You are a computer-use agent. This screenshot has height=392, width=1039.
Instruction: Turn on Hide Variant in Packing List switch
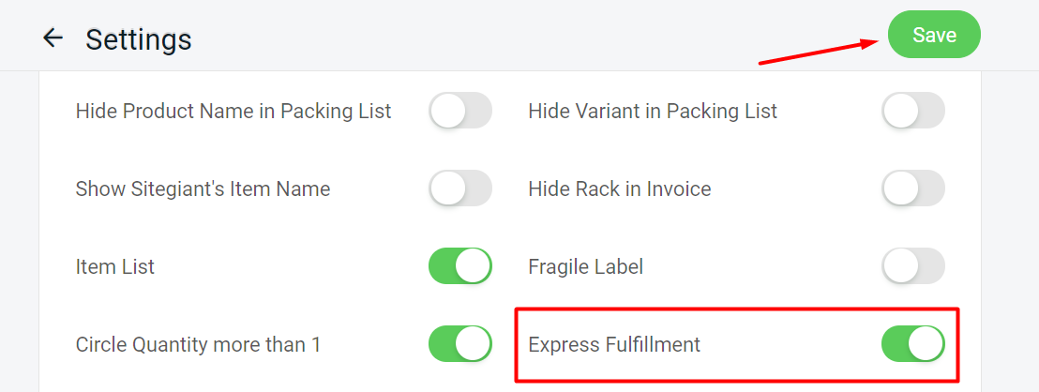[913, 111]
